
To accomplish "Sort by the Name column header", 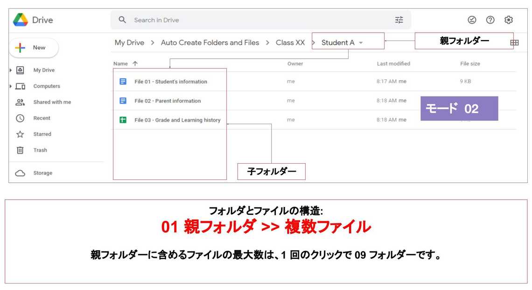I will click(x=120, y=64).
